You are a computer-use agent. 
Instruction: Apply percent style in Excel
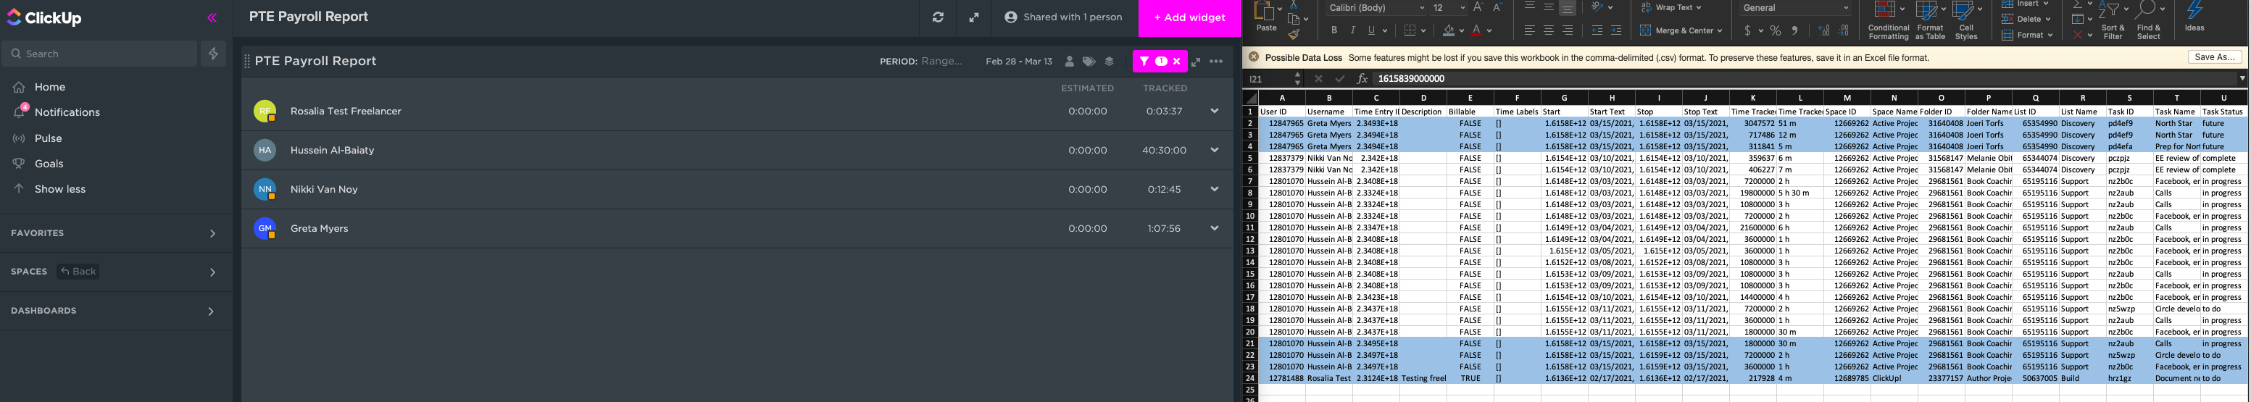1775,30
